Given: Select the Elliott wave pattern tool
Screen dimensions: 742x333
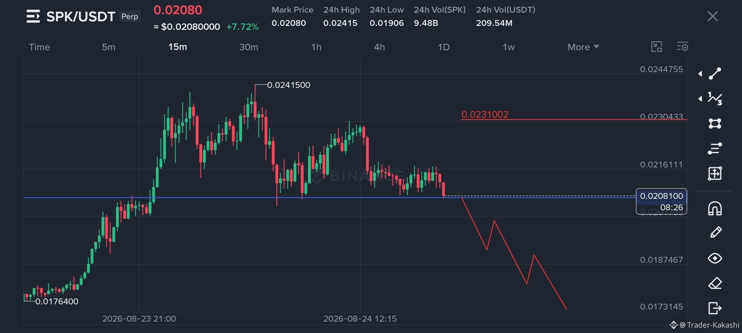Looking at the screenshot, I should point(715,99).
